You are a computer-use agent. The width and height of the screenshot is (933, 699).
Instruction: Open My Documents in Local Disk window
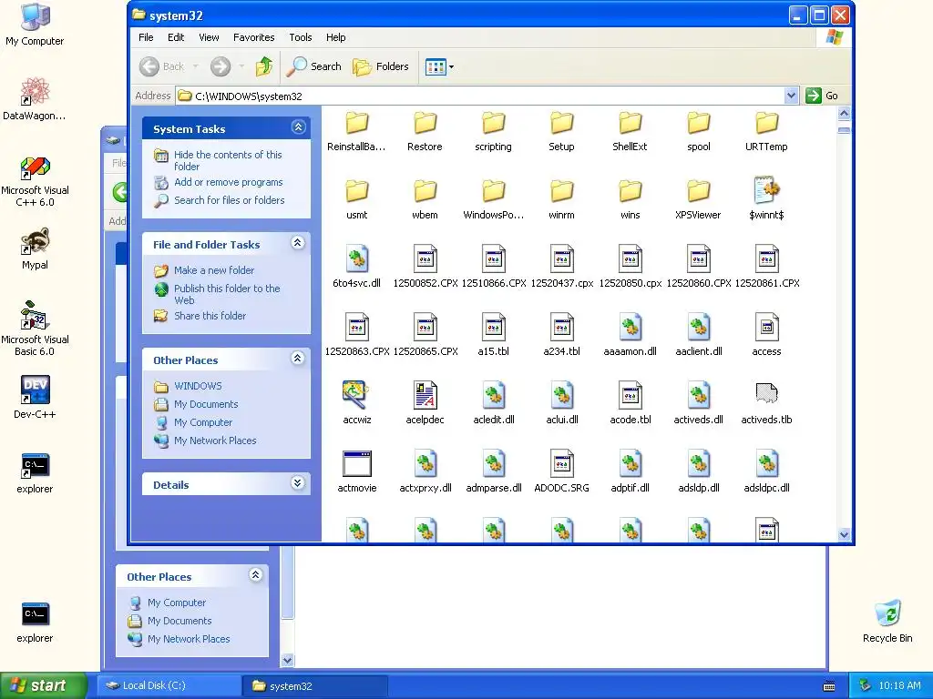coord(179,621)
